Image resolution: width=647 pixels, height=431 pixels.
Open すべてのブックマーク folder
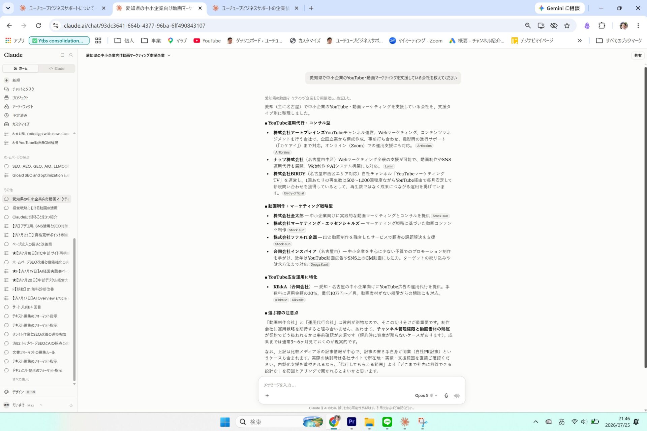pyautogui.click(x=619, y=41)
